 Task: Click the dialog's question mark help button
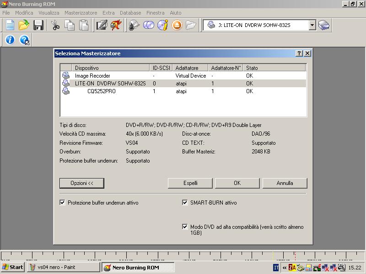299,53
